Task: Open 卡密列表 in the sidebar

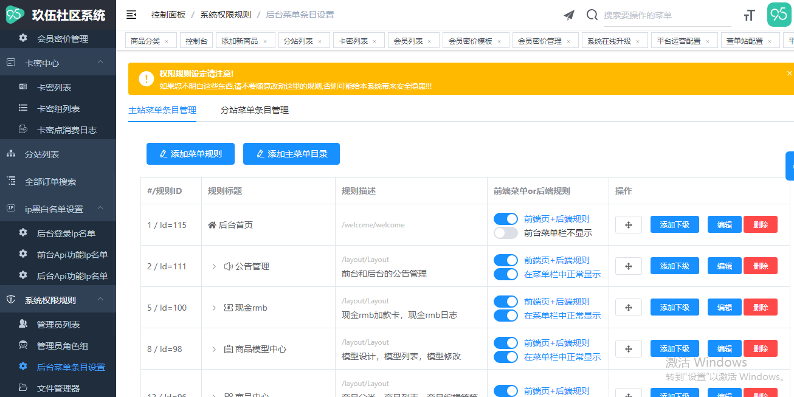Action: point(58,87)
